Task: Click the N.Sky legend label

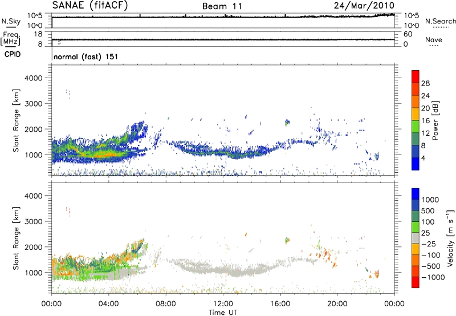Action: pyautogui.click(x=11, y=21)
